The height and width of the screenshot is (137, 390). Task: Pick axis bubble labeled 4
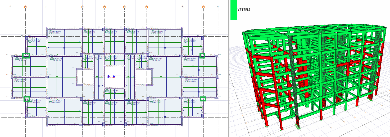pos(82,7)
